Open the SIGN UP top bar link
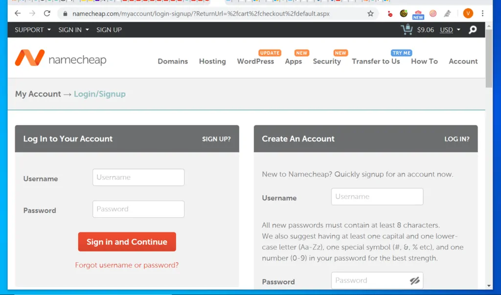Viewport: 501px width, 295px height. [x=109, y=30]
